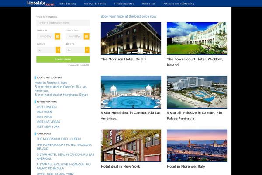Open The Morrison Hotel, Dublin card title
Viewport: 262px width, 175px height.
tap(124, 59)
